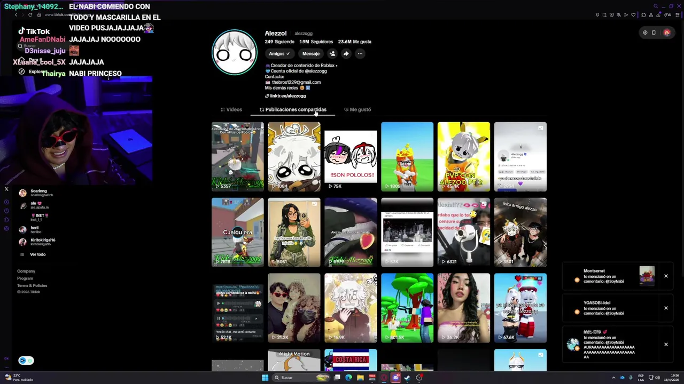
Task: Open Steam from the Windows taskbar
Action: 407,378
